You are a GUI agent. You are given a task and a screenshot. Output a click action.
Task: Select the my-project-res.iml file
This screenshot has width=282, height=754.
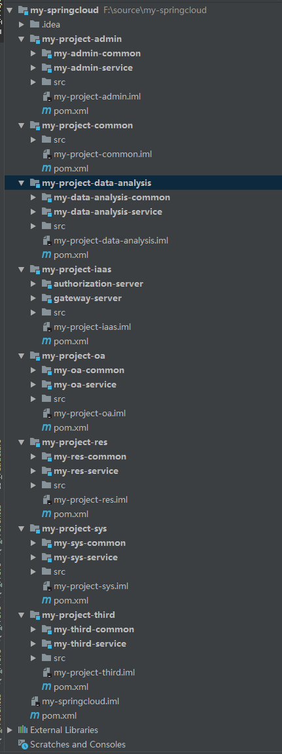point(91,499)
